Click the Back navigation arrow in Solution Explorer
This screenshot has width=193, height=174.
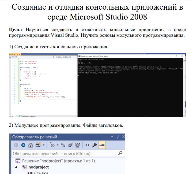[16, 145]
